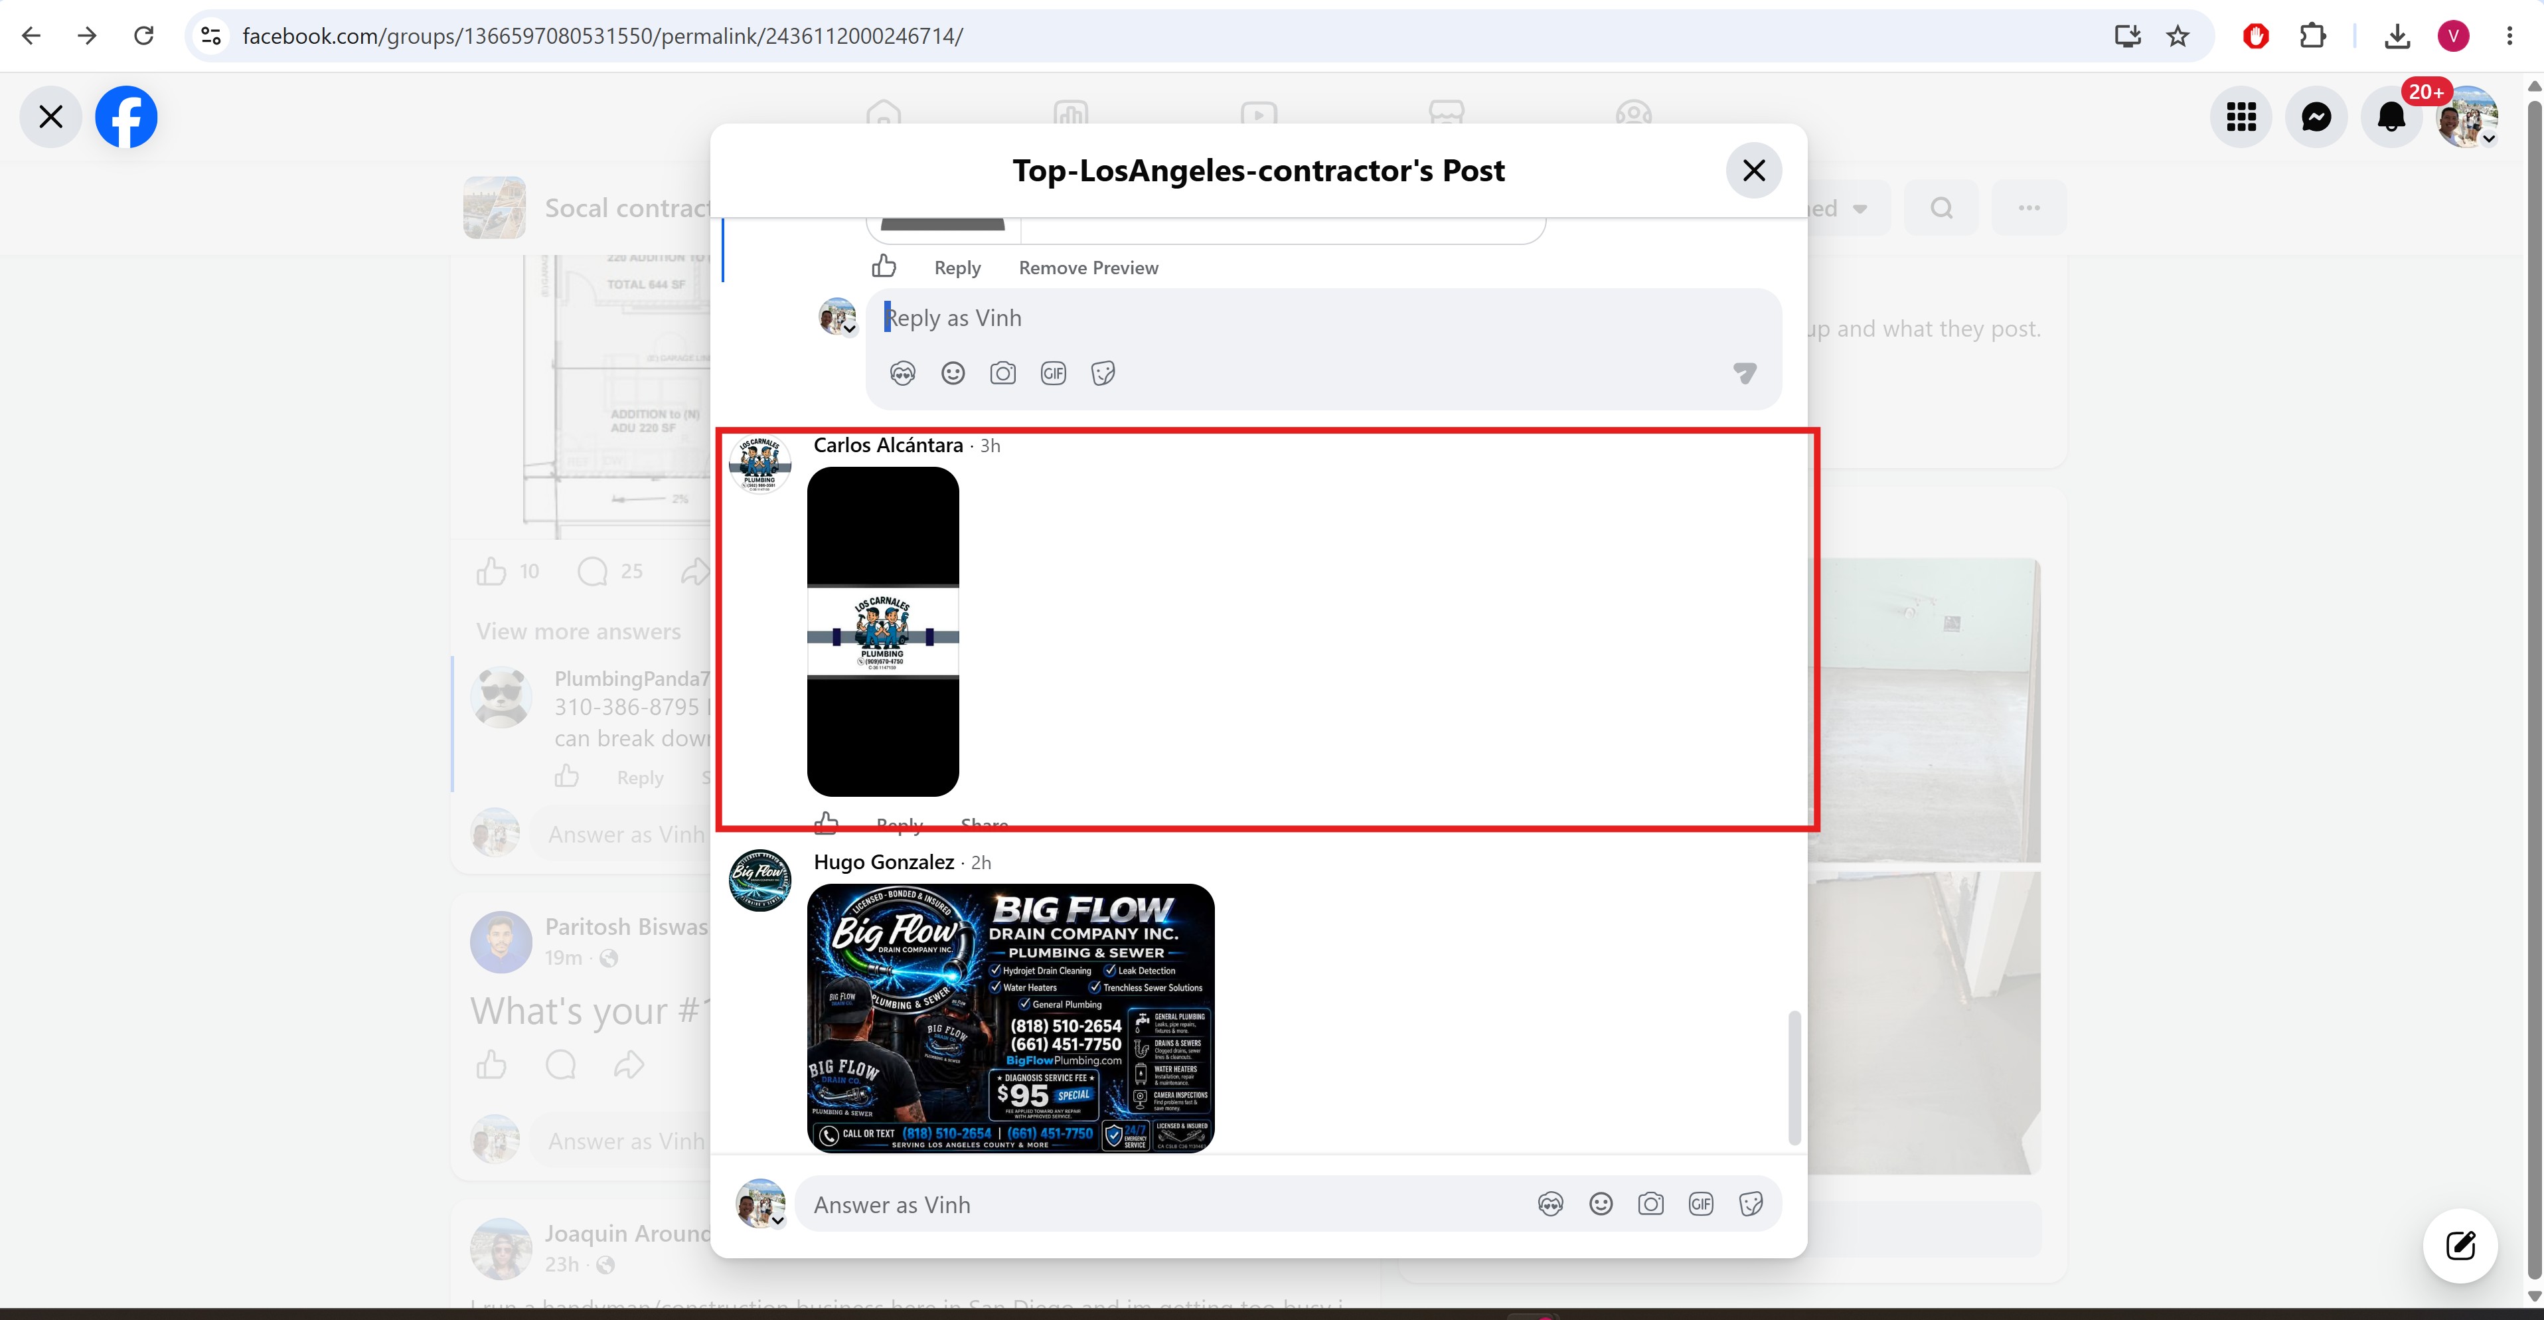Click Reply under PlumbingPanda's background comment
The height and width of the screenshot is (1320, 2544).
click(640, 778)
